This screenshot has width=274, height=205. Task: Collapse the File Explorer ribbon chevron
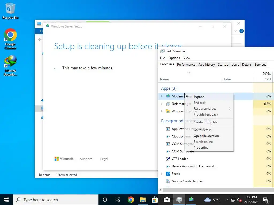(x=235, y=31)
